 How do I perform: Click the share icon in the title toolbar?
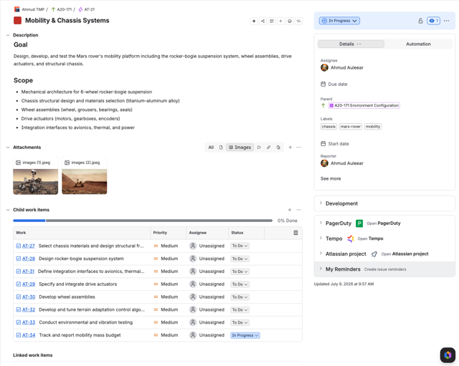coord(262,21)
